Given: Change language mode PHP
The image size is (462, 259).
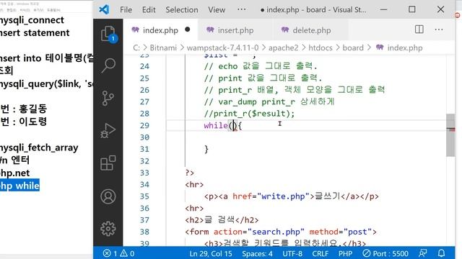Looking at the screenshot, I should [345, 253].
